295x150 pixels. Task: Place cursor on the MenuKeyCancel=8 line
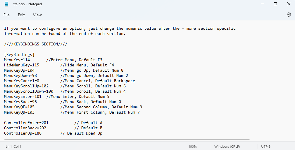pyautogui.click(x=22, y=81)
